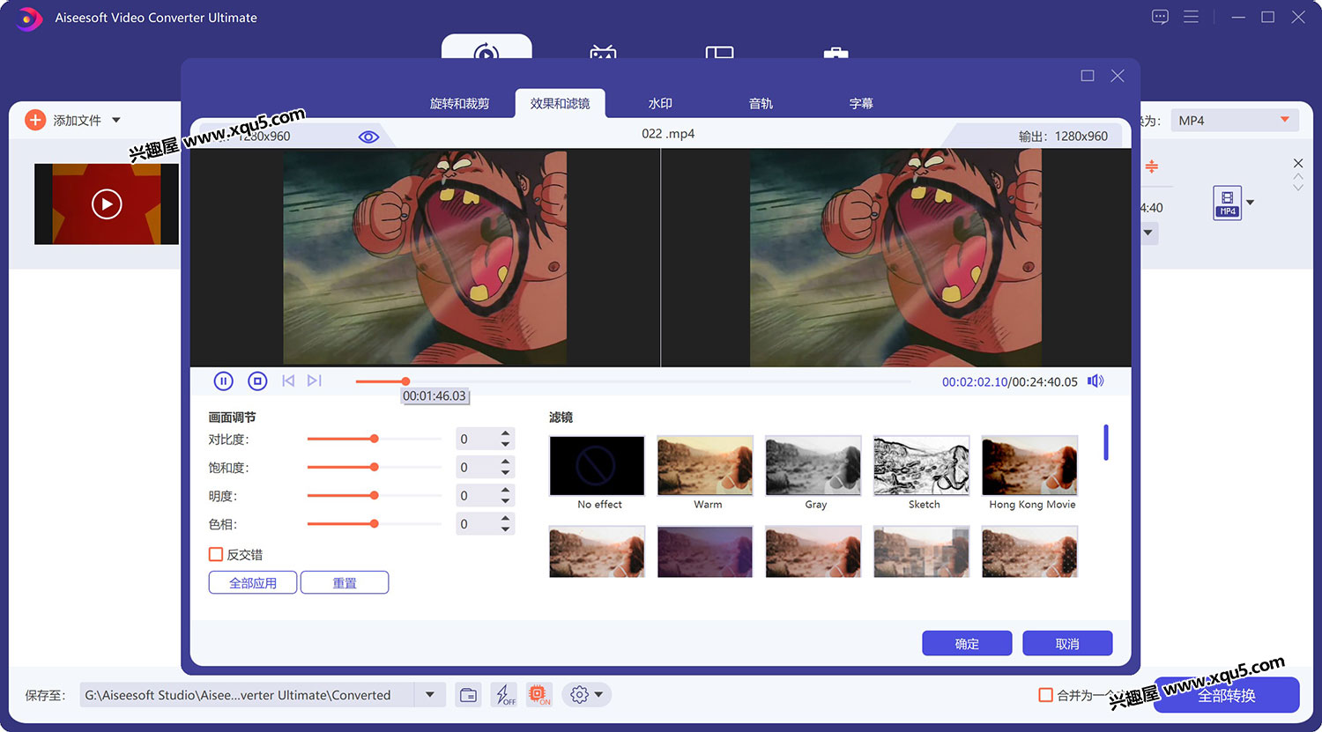
Task: Play the video thumbnail in file list
Action: tap(107, 203)
